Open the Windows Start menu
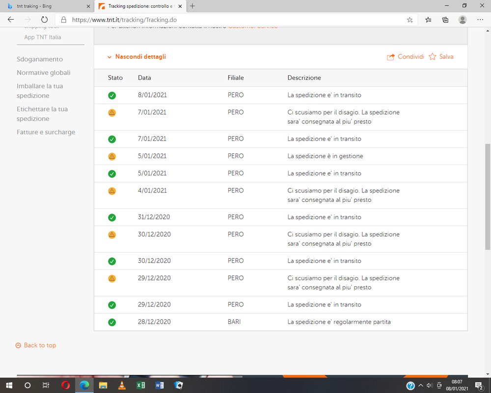491x393 pixels. tap(9, 385)
